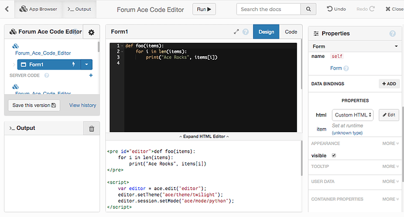Viewport: 404px width, 217px height.
Task: Open the Output tab at top
Action: tap(80, 9)
